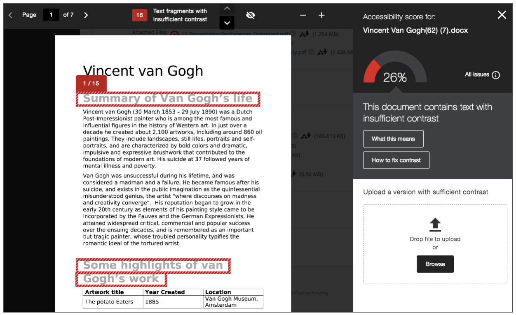Click the How to fix contrast button
516x315 pixels.
point(396,160)
